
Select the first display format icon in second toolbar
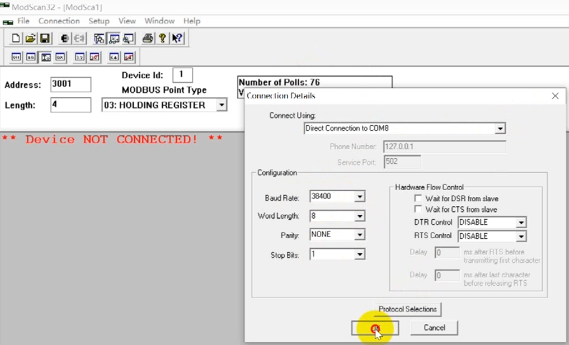point(16,57)
